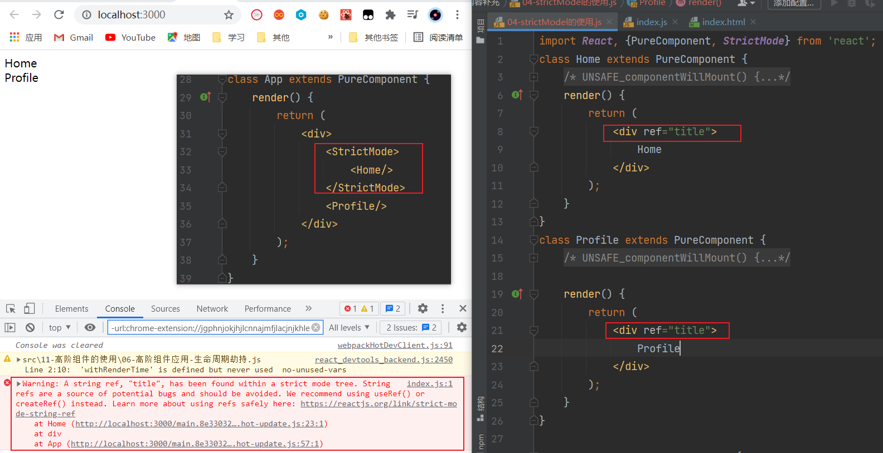Screen dimensions: 883x453
Task: Show hidden bookmarks with chevron
Action: pyautogui.click(x=331, y=37)
